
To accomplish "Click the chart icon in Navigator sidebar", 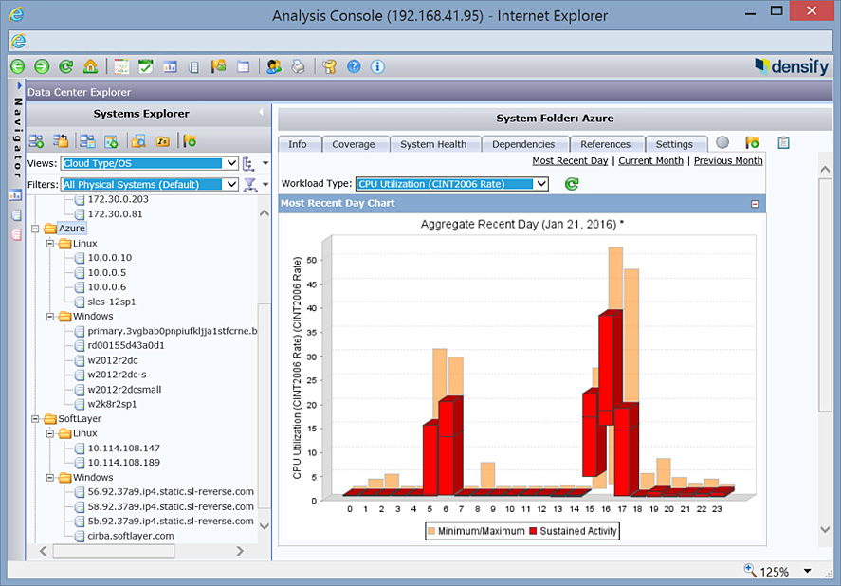I will pos(15,195).
